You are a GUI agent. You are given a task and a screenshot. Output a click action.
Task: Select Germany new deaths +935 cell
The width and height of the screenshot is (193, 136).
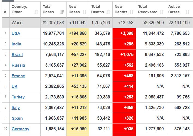pyautogui.click(x=124, y=129)
